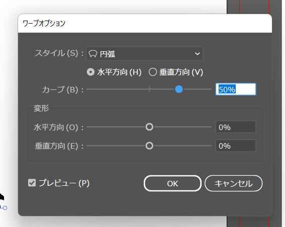
Task: Click the ワープオプション dialog title bar
Action: click(145, 24)
